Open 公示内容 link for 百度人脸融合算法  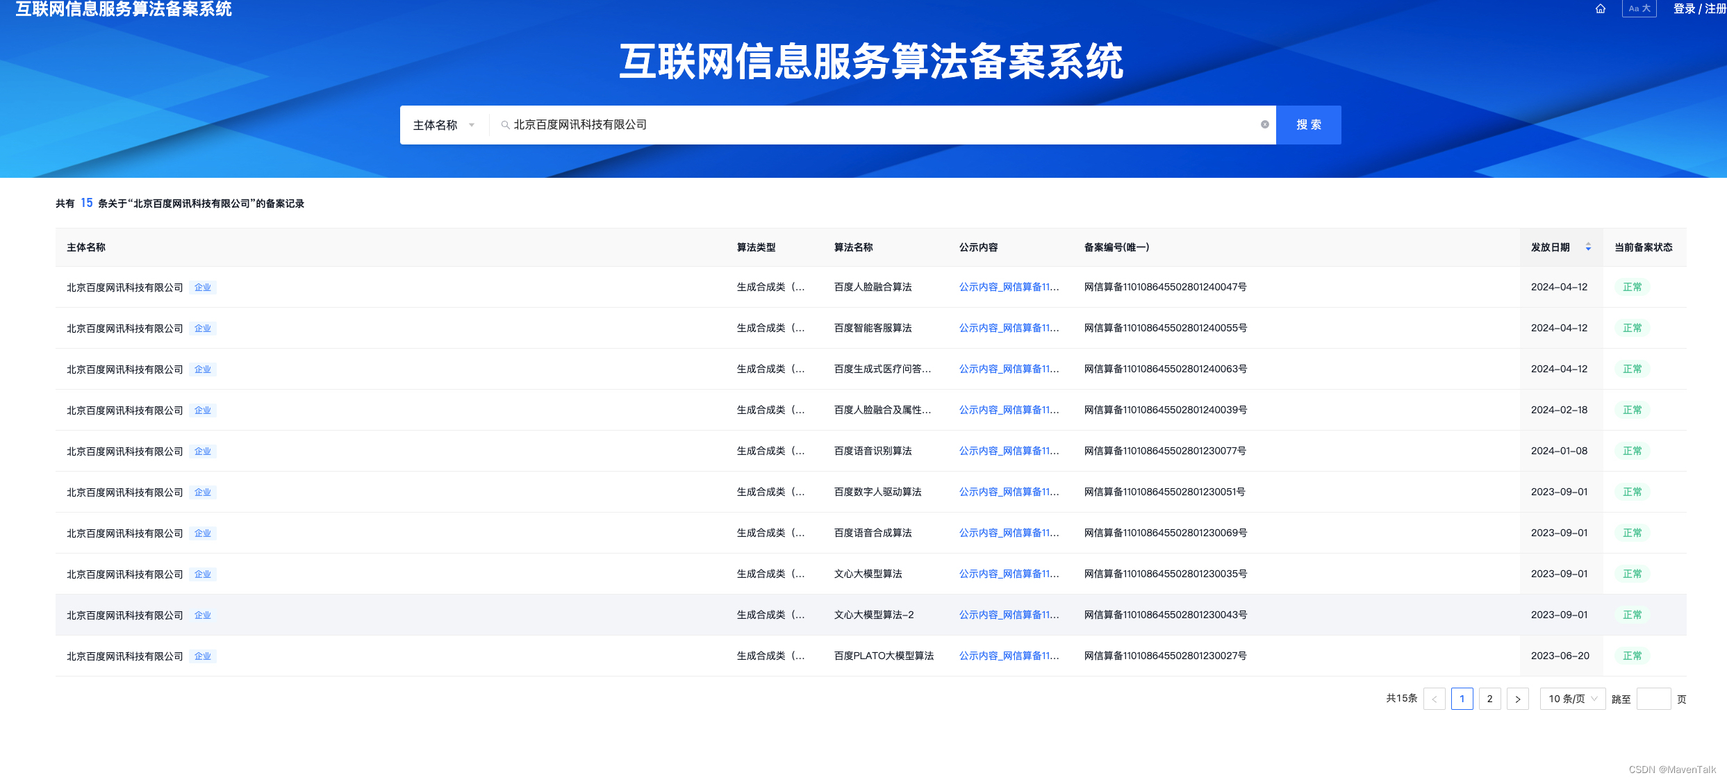click(1009, 287)
